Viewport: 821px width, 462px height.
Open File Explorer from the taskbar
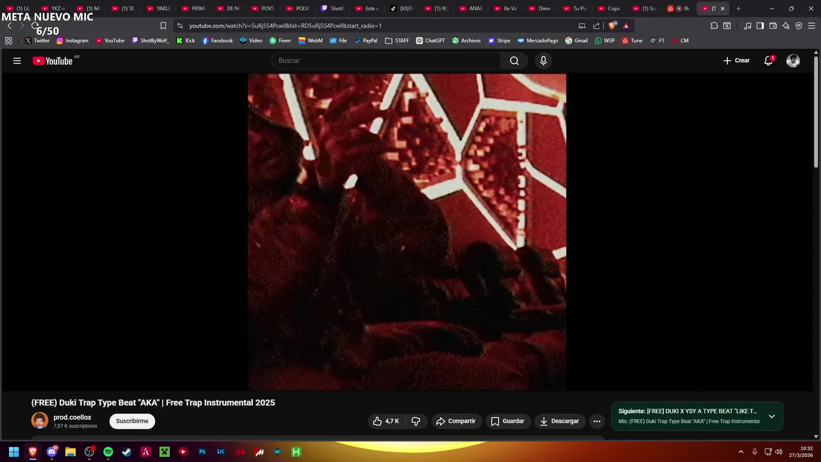click(x=71, y=452)
